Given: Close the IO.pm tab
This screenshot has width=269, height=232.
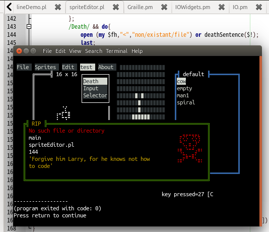Looking at the screenshot, I should (x=259, y=7).
